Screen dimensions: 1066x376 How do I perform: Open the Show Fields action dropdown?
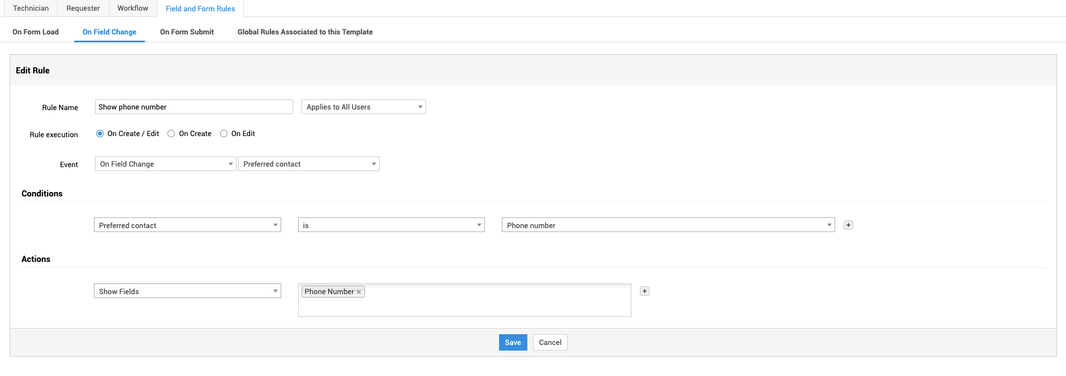(x=187, y=291)
